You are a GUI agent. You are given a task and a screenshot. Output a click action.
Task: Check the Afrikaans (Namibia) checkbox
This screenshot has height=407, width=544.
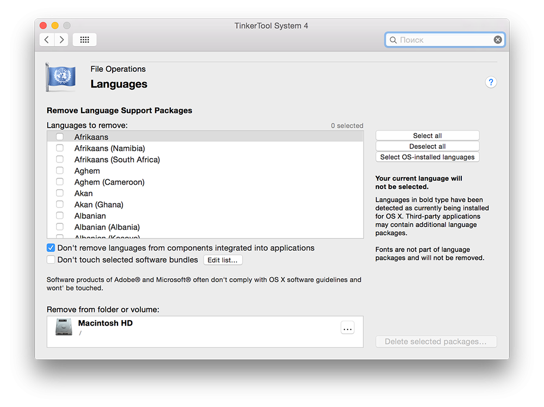(x=60, y=148)
